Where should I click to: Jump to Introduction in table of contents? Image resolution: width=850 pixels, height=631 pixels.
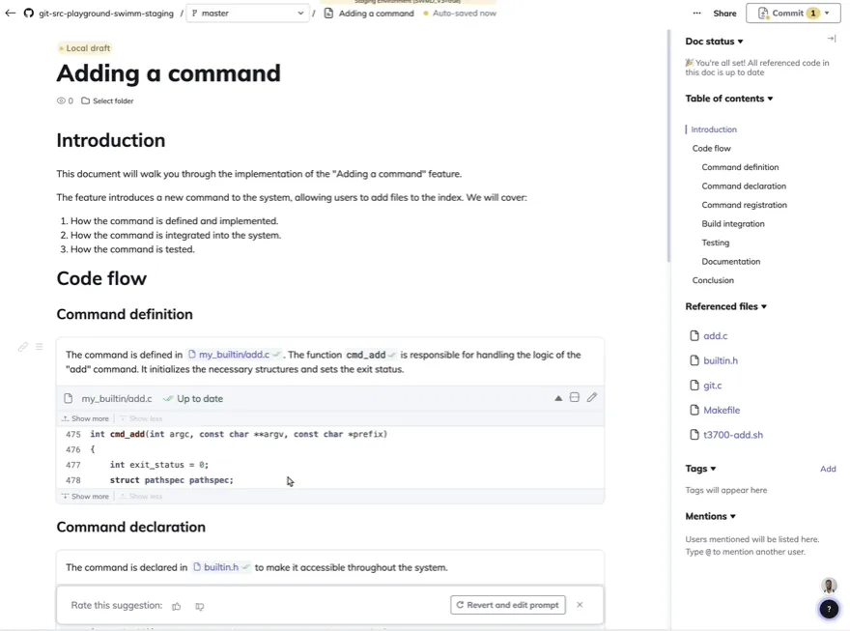point(714,129)
